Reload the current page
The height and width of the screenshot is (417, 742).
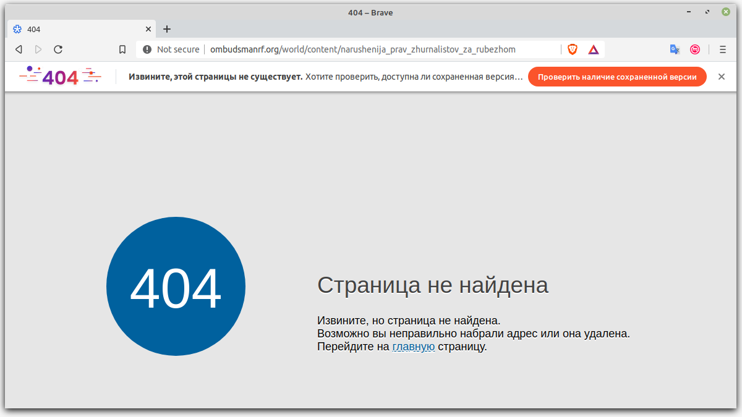pos(58,49)
